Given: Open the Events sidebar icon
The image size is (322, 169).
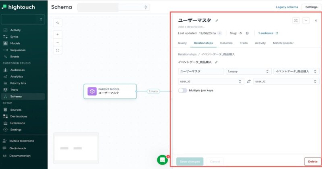Looking at the screenshot, I should click(5, 57).
